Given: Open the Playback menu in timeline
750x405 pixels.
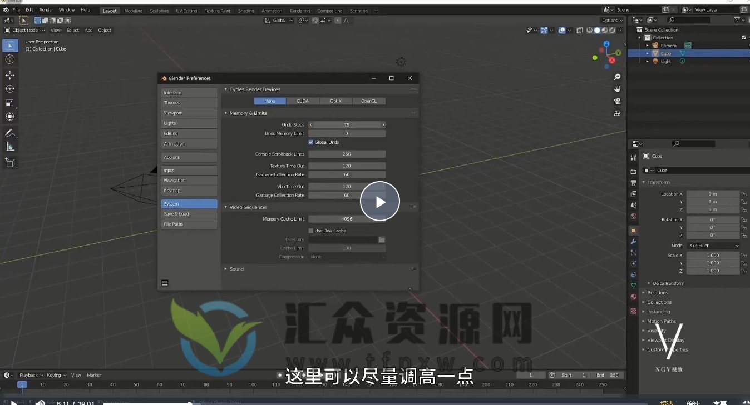Looking at the screenshot, I should click(x=31, y=375).
